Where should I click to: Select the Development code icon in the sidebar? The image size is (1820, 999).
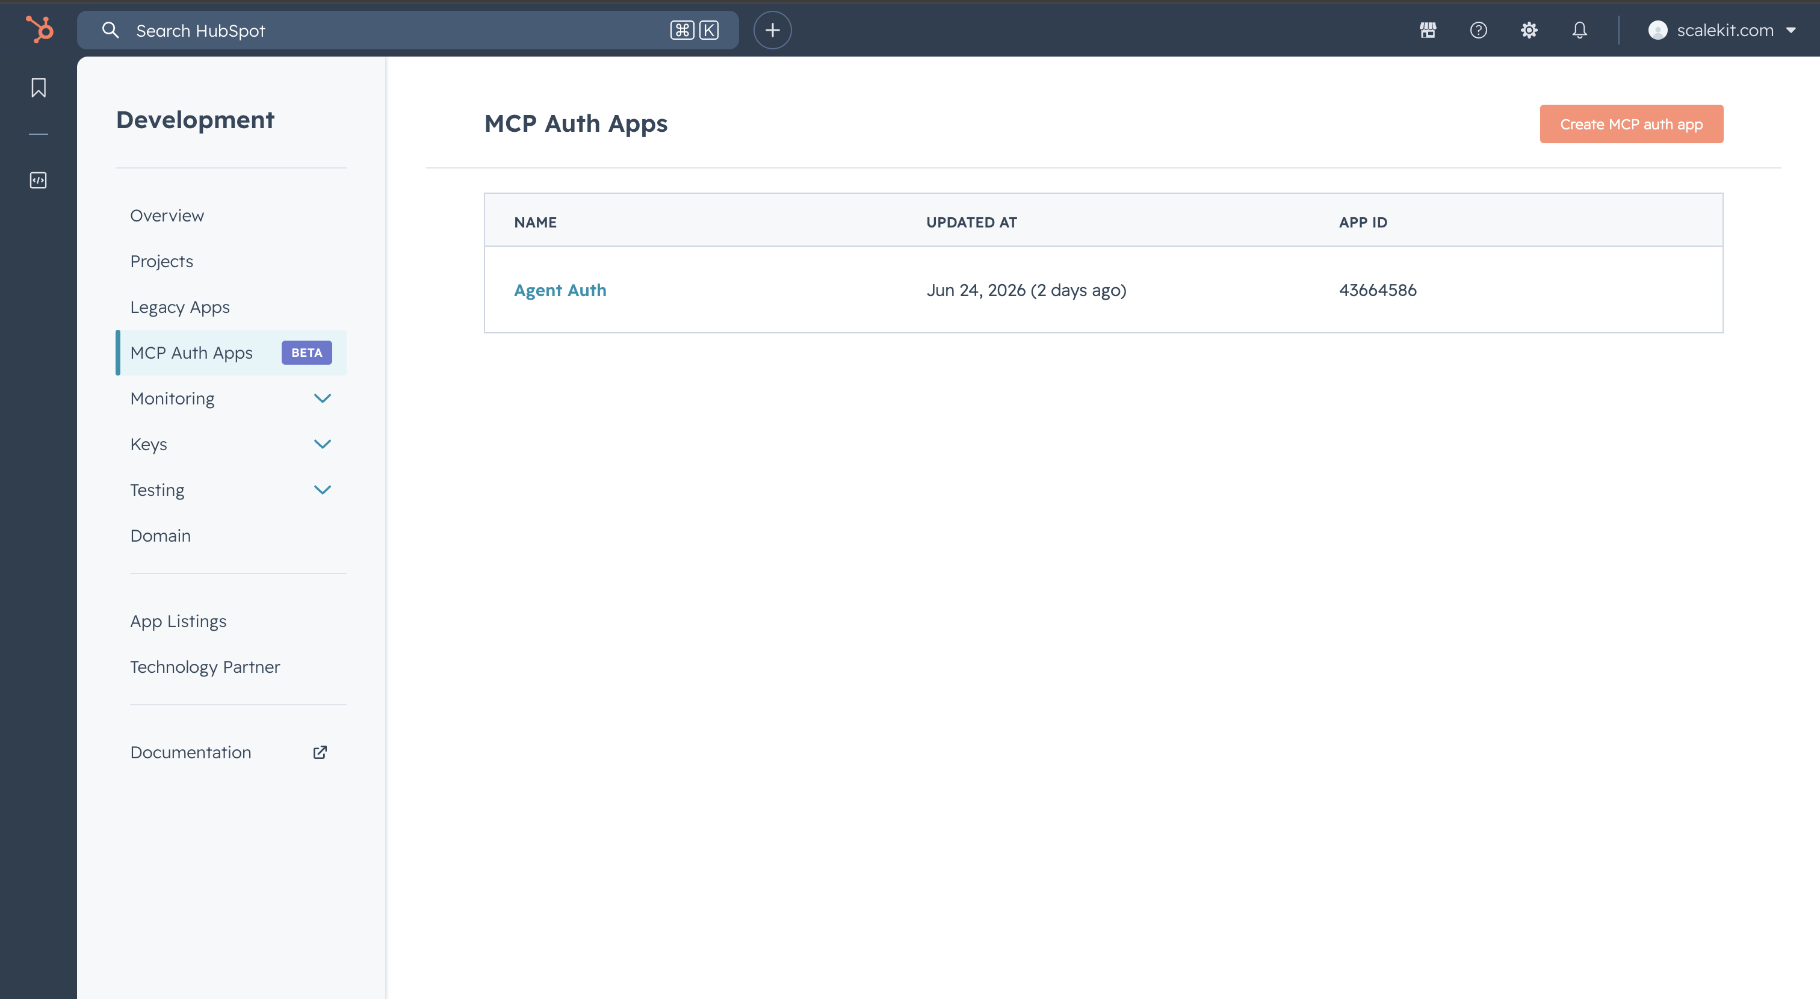(38, 180)
